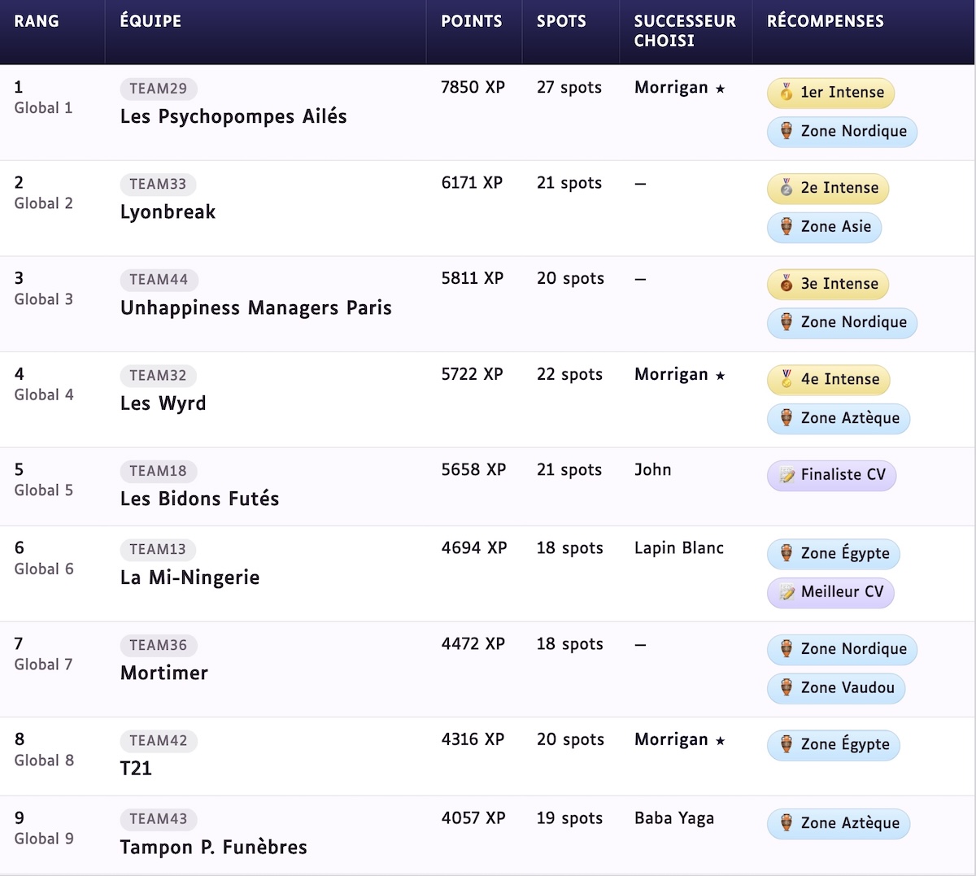Select team name Unhappiness Managers Paris
Viewport: 976px width, 876px height.
256,308
